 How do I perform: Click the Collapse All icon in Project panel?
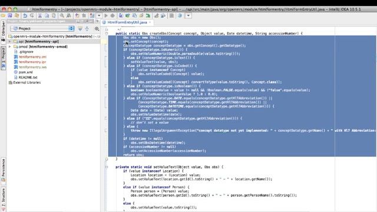pos(87,29)
